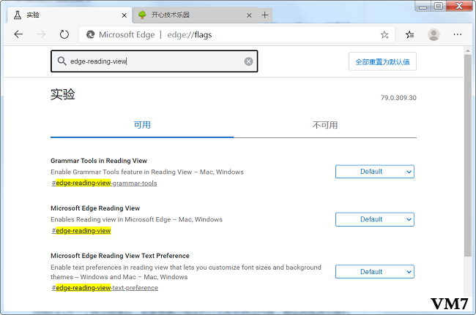The height and width of the screenshot is (315, 476).
Task: Click the 全部重置为默认值 button
Action: (x=382, y=62)
